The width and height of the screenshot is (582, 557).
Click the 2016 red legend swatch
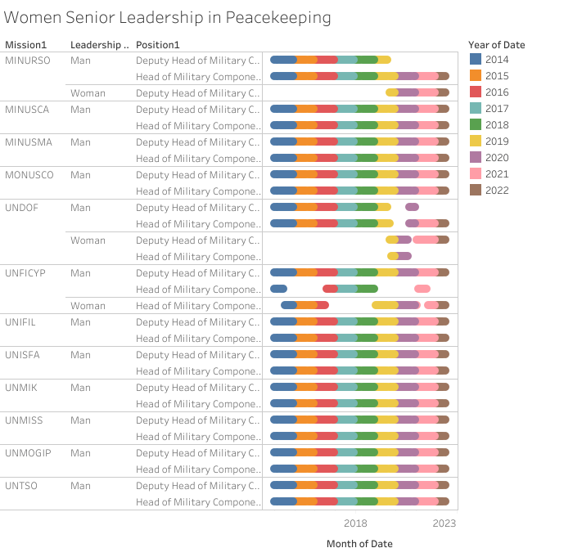tap(476, 92)
